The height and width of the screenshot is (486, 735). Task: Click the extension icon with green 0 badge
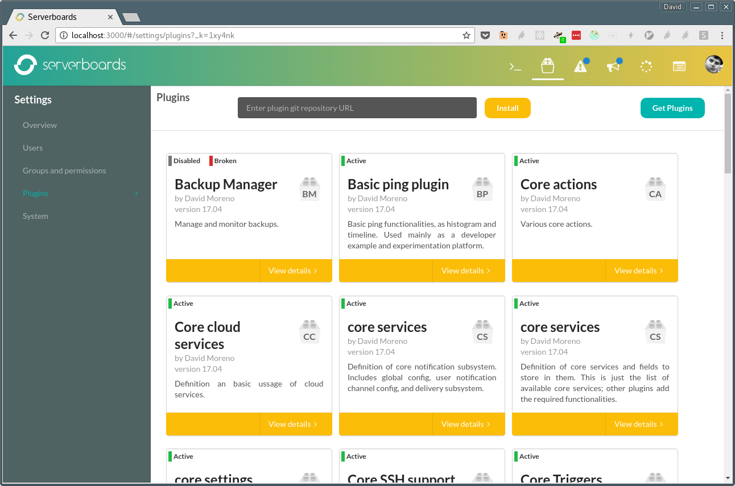559,36
